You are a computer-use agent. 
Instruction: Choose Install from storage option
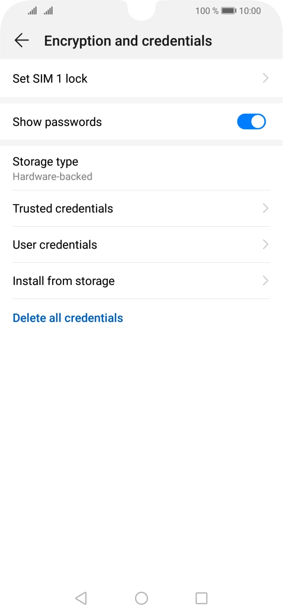click(x=64, y=281)
